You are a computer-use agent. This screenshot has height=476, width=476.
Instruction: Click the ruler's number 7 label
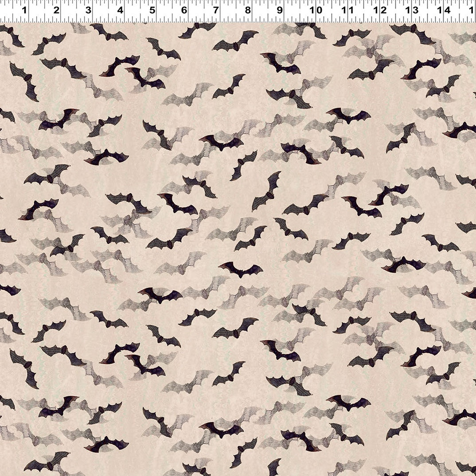point(216,9)
